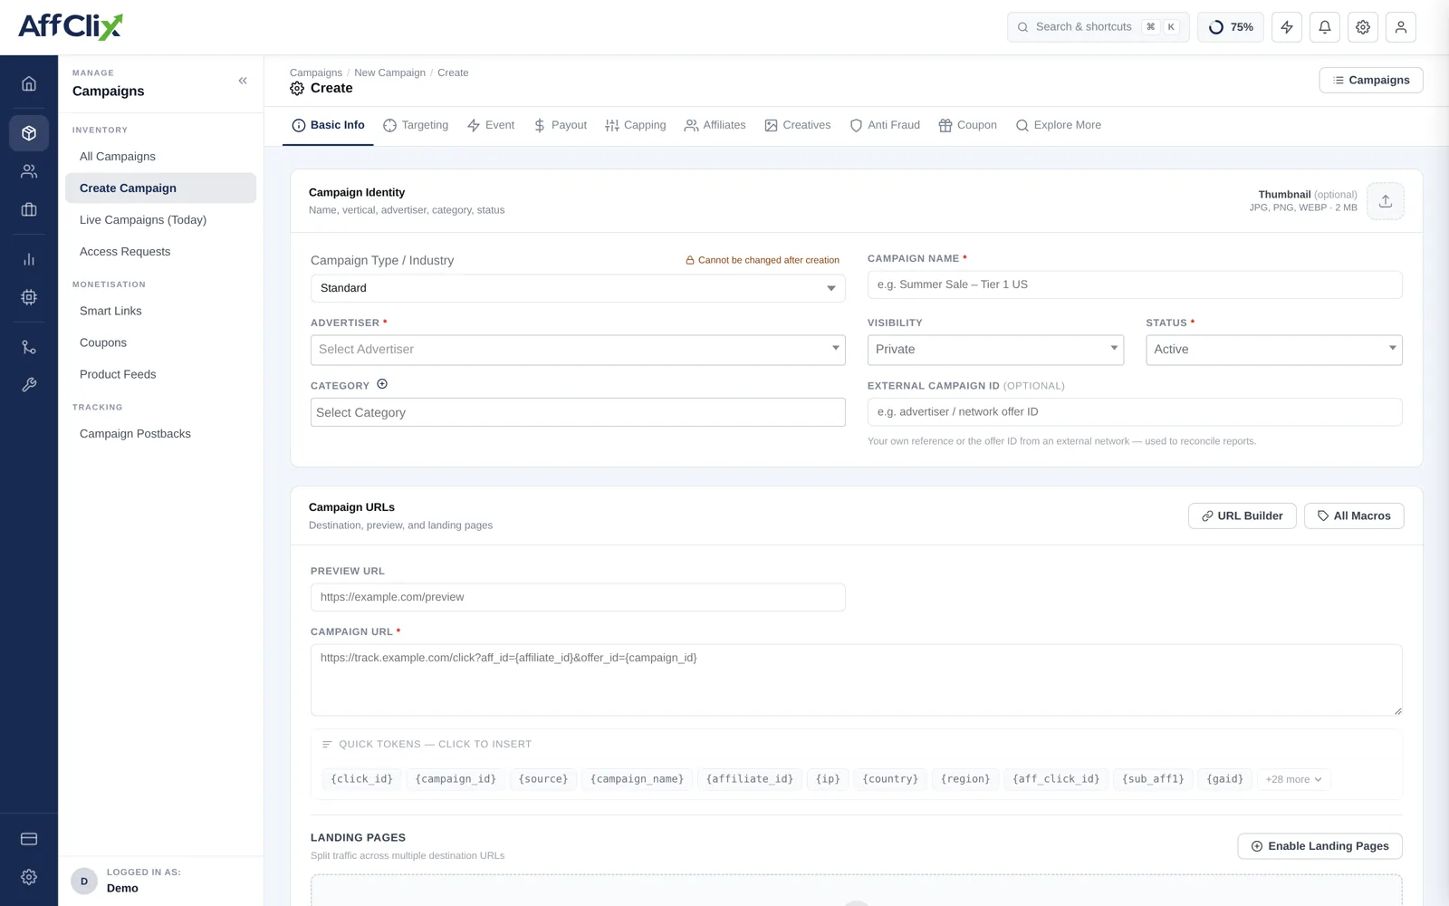1449x906 pixels.
Task: Switch to the Anti Fraud tab
Action: pyautogui.click(x=885, y=125)
